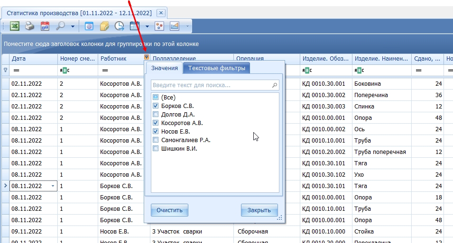Check Долгов Д.А. in filter list
The width and height of the screenshot is (453, 243).
156,114
